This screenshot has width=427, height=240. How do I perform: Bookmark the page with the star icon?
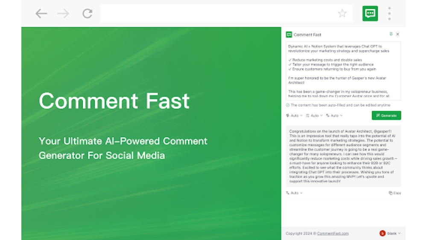click(x=342, y=13)
